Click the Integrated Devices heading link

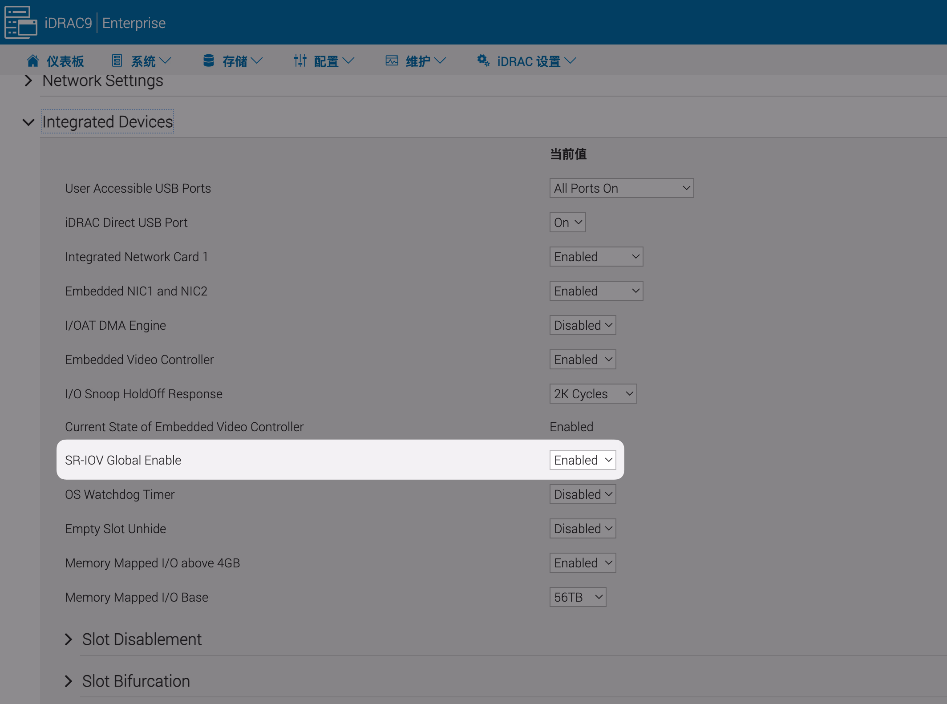[x=107, y=122]
